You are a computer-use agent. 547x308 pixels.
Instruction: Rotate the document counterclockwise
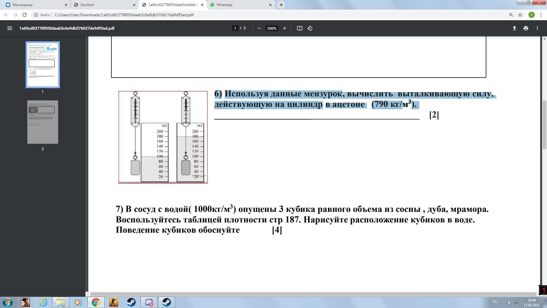tap(310, 28)
